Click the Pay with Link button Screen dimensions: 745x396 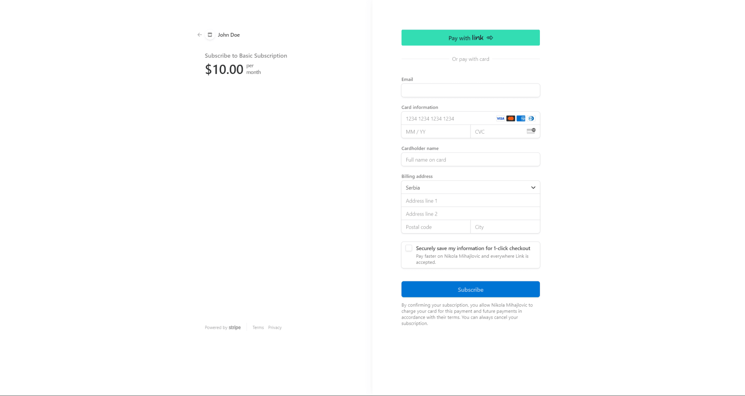point(470,38)
